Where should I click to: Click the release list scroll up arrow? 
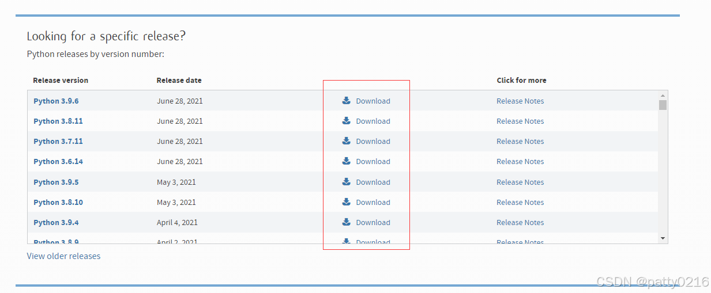pos(663,95)
